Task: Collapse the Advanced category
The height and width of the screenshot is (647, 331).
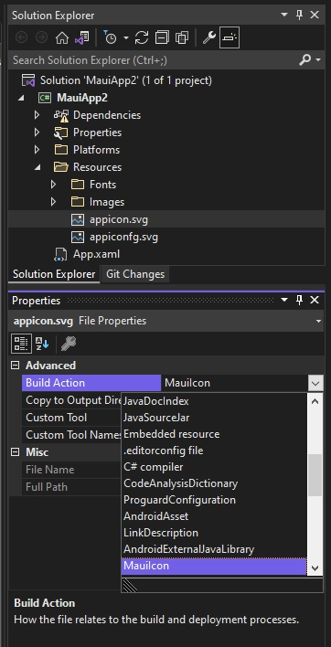Action: [x=15, y=366]
